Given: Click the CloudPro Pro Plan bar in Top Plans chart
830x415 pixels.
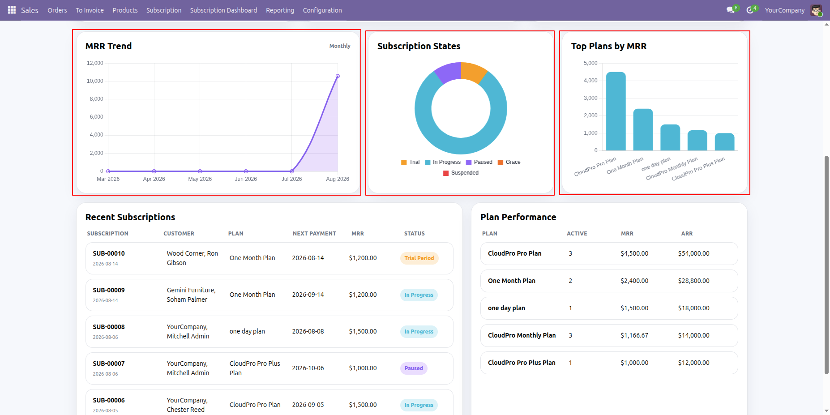Looking at the screenshot, I should pyautogui.click(x=616, y=111).
